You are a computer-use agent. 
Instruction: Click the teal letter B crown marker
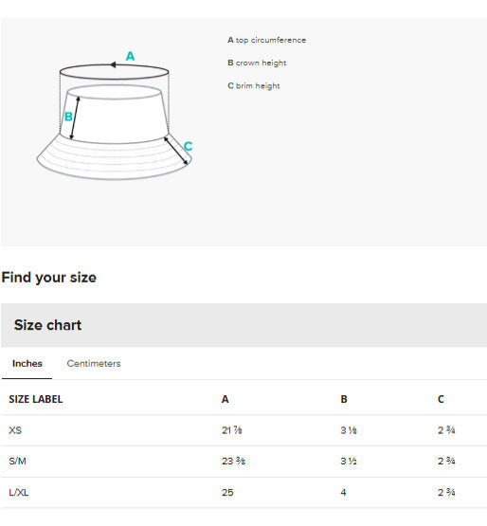(68, 117)
